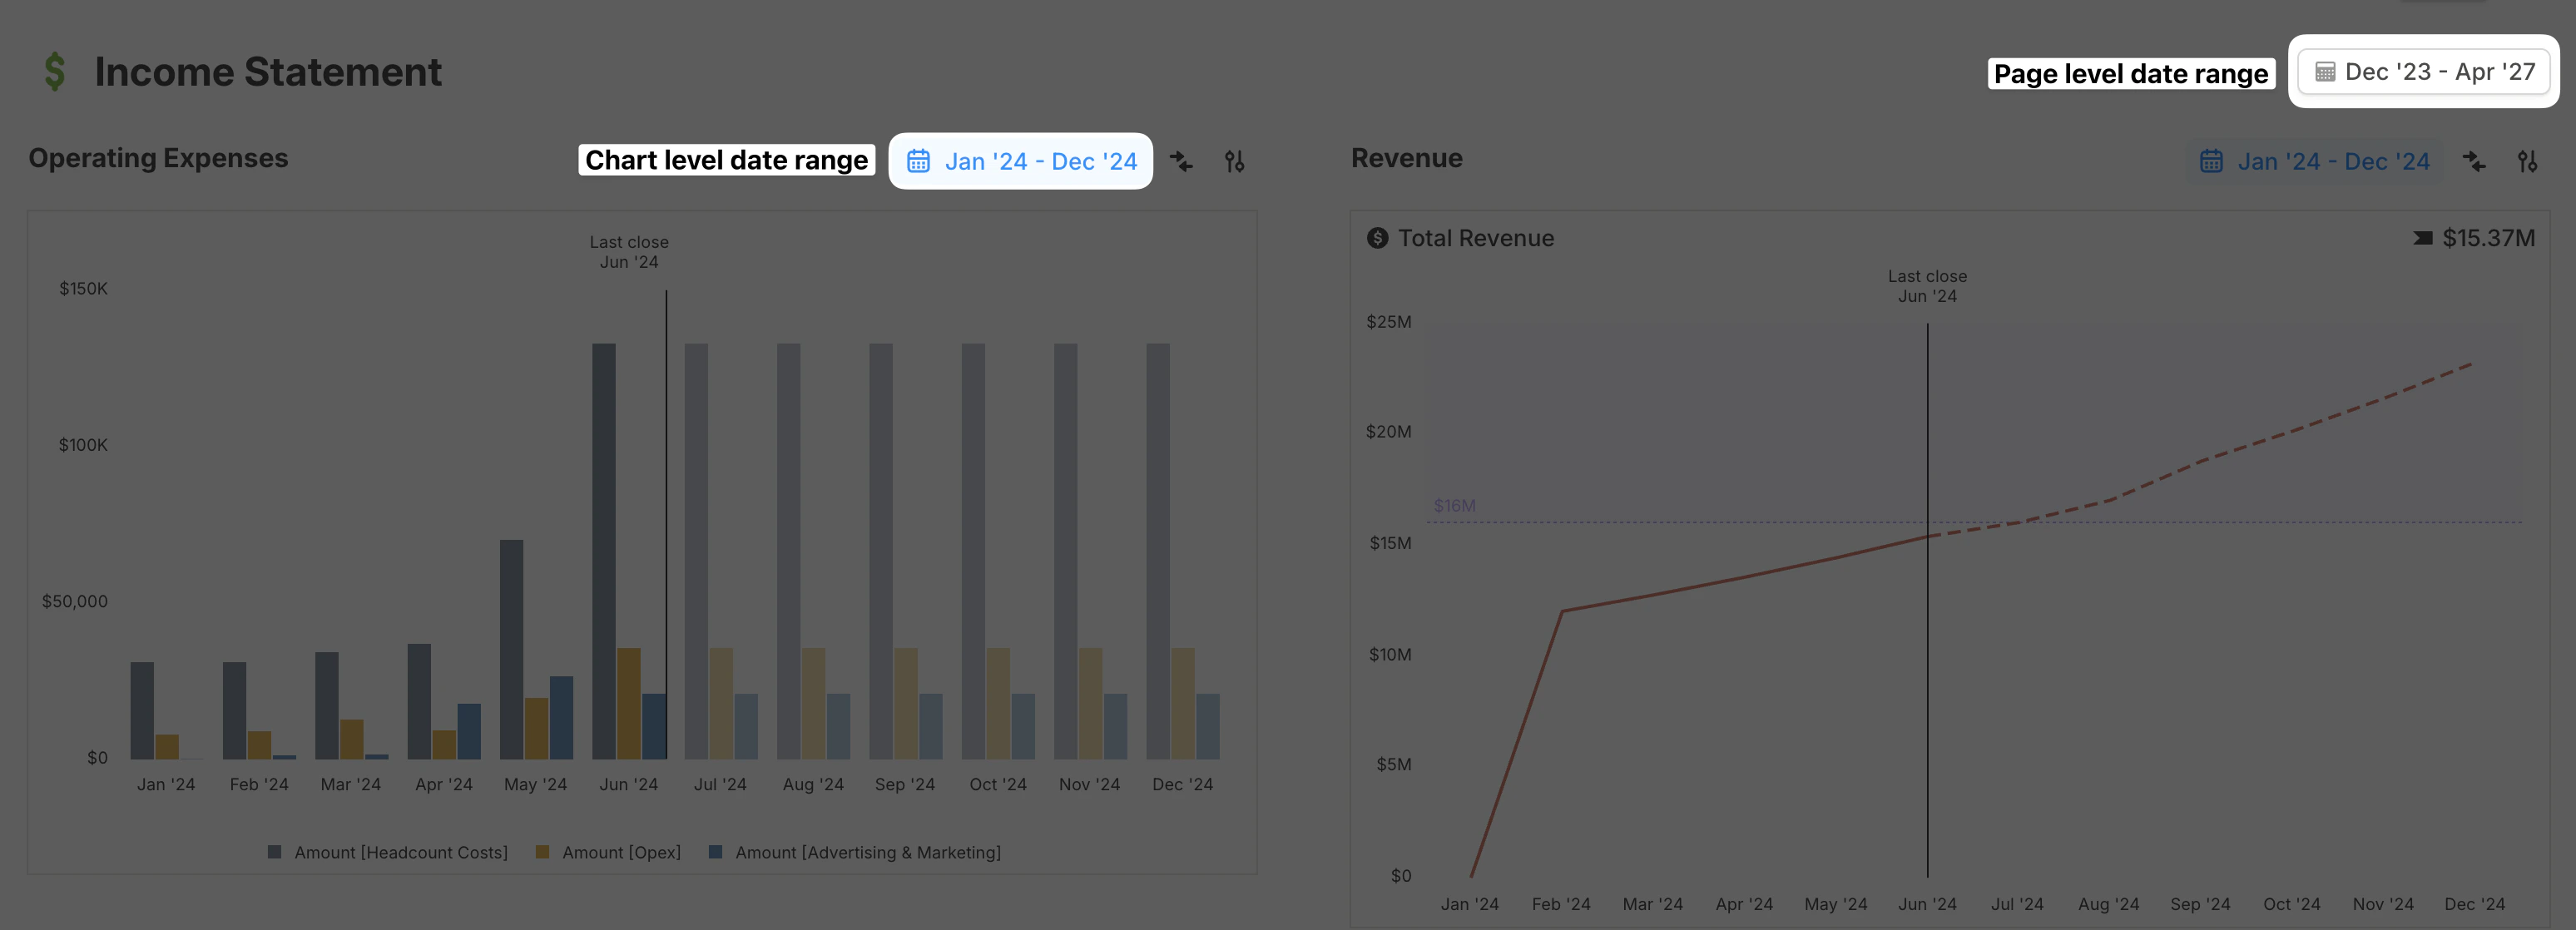Open Revenue Jan '24 - Dec '24 range
This screenshot has height=930, width=2576.
2332,161
